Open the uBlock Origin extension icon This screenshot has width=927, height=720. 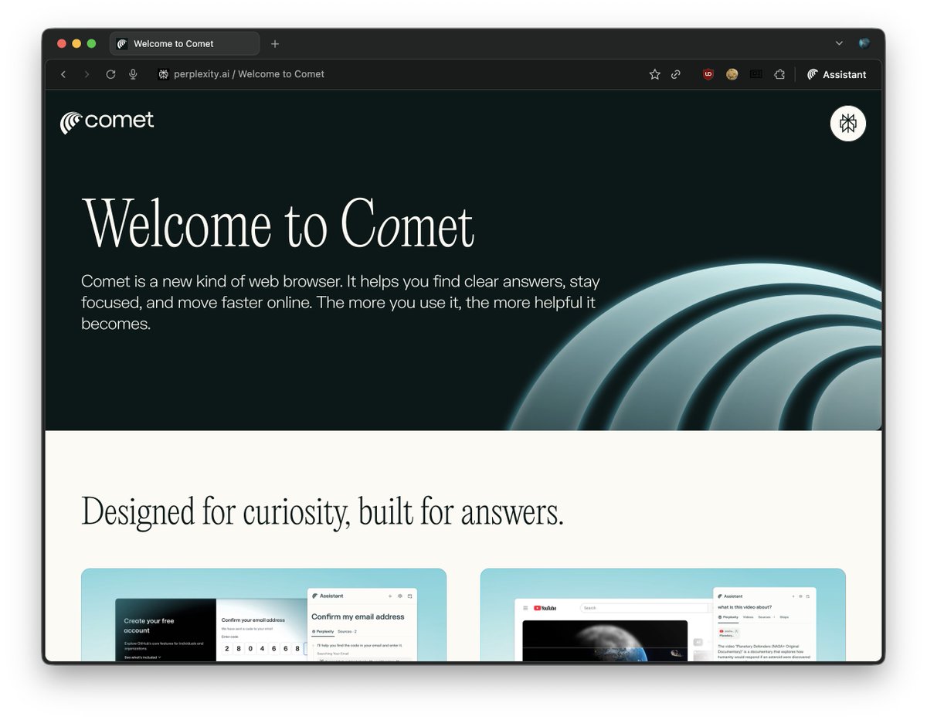point(708,74)
